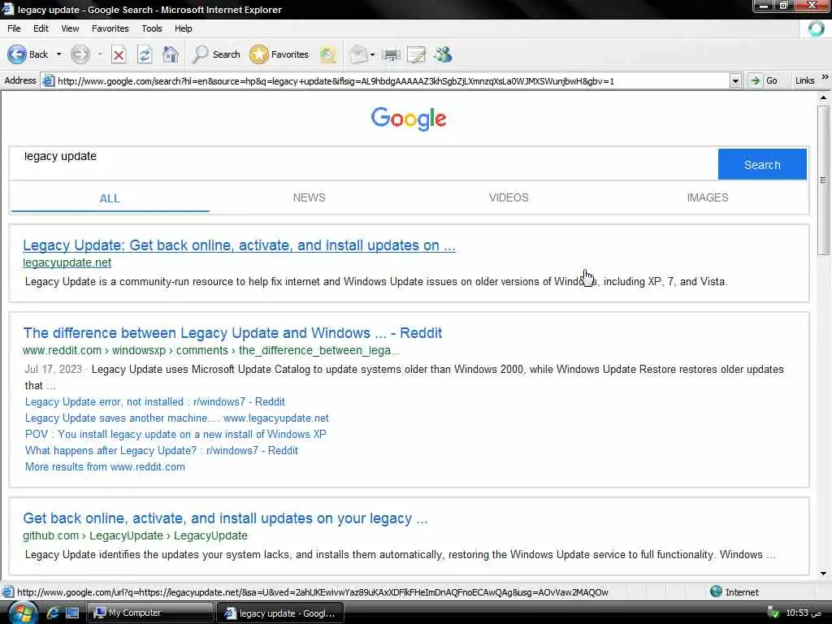Open the Help menu
The image size is (832, 624).
(184, 28)
